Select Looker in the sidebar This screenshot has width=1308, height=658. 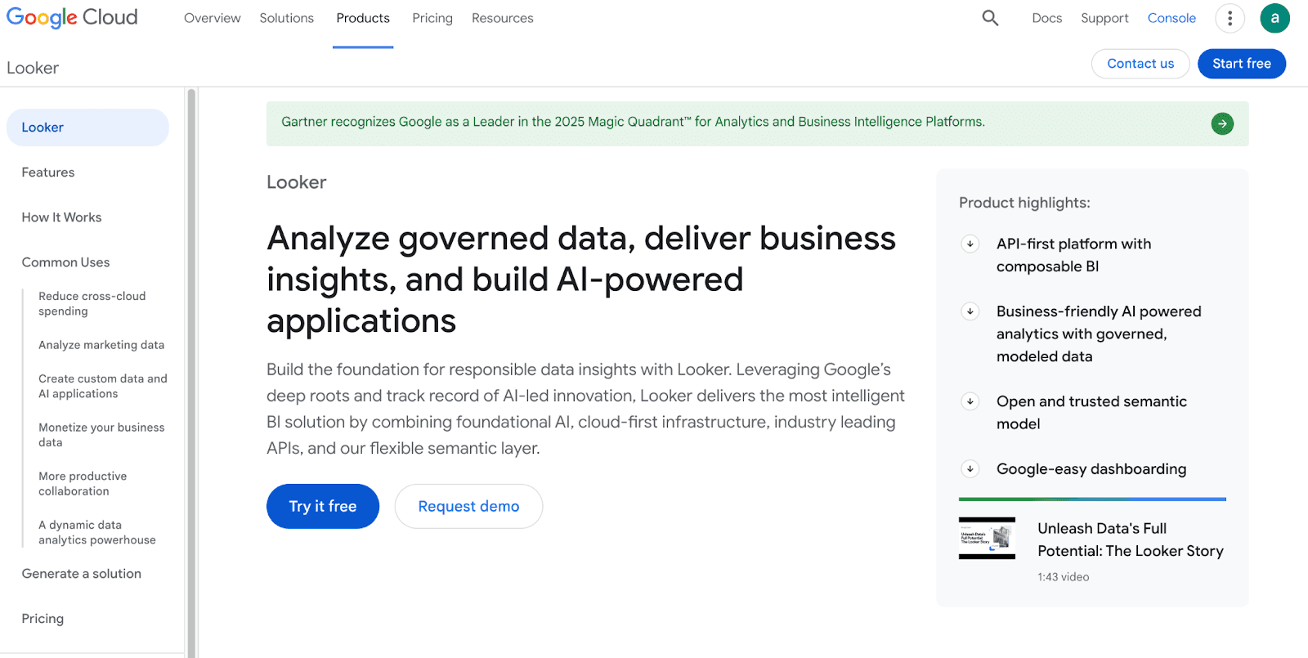tap(87, 128)
